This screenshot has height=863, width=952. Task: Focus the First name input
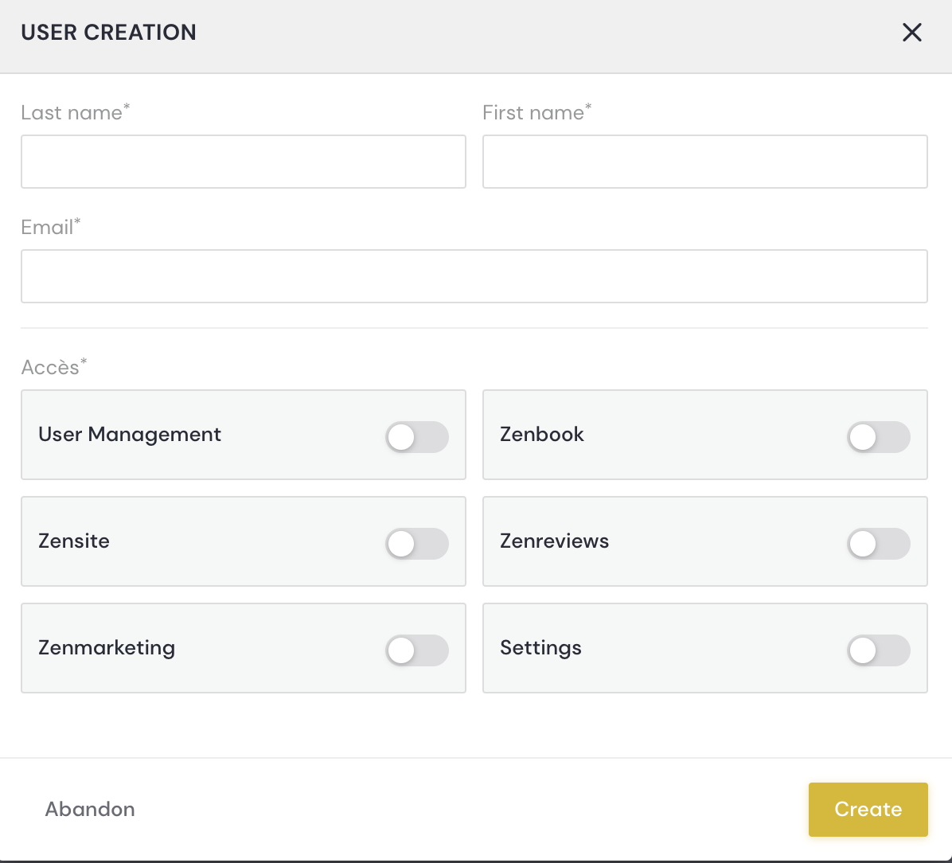click(x=704, y=162)
